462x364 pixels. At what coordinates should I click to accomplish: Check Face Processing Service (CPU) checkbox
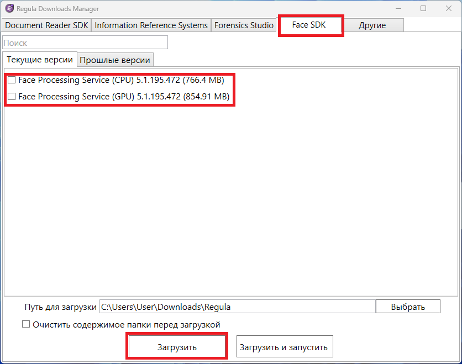pos(12,80)
